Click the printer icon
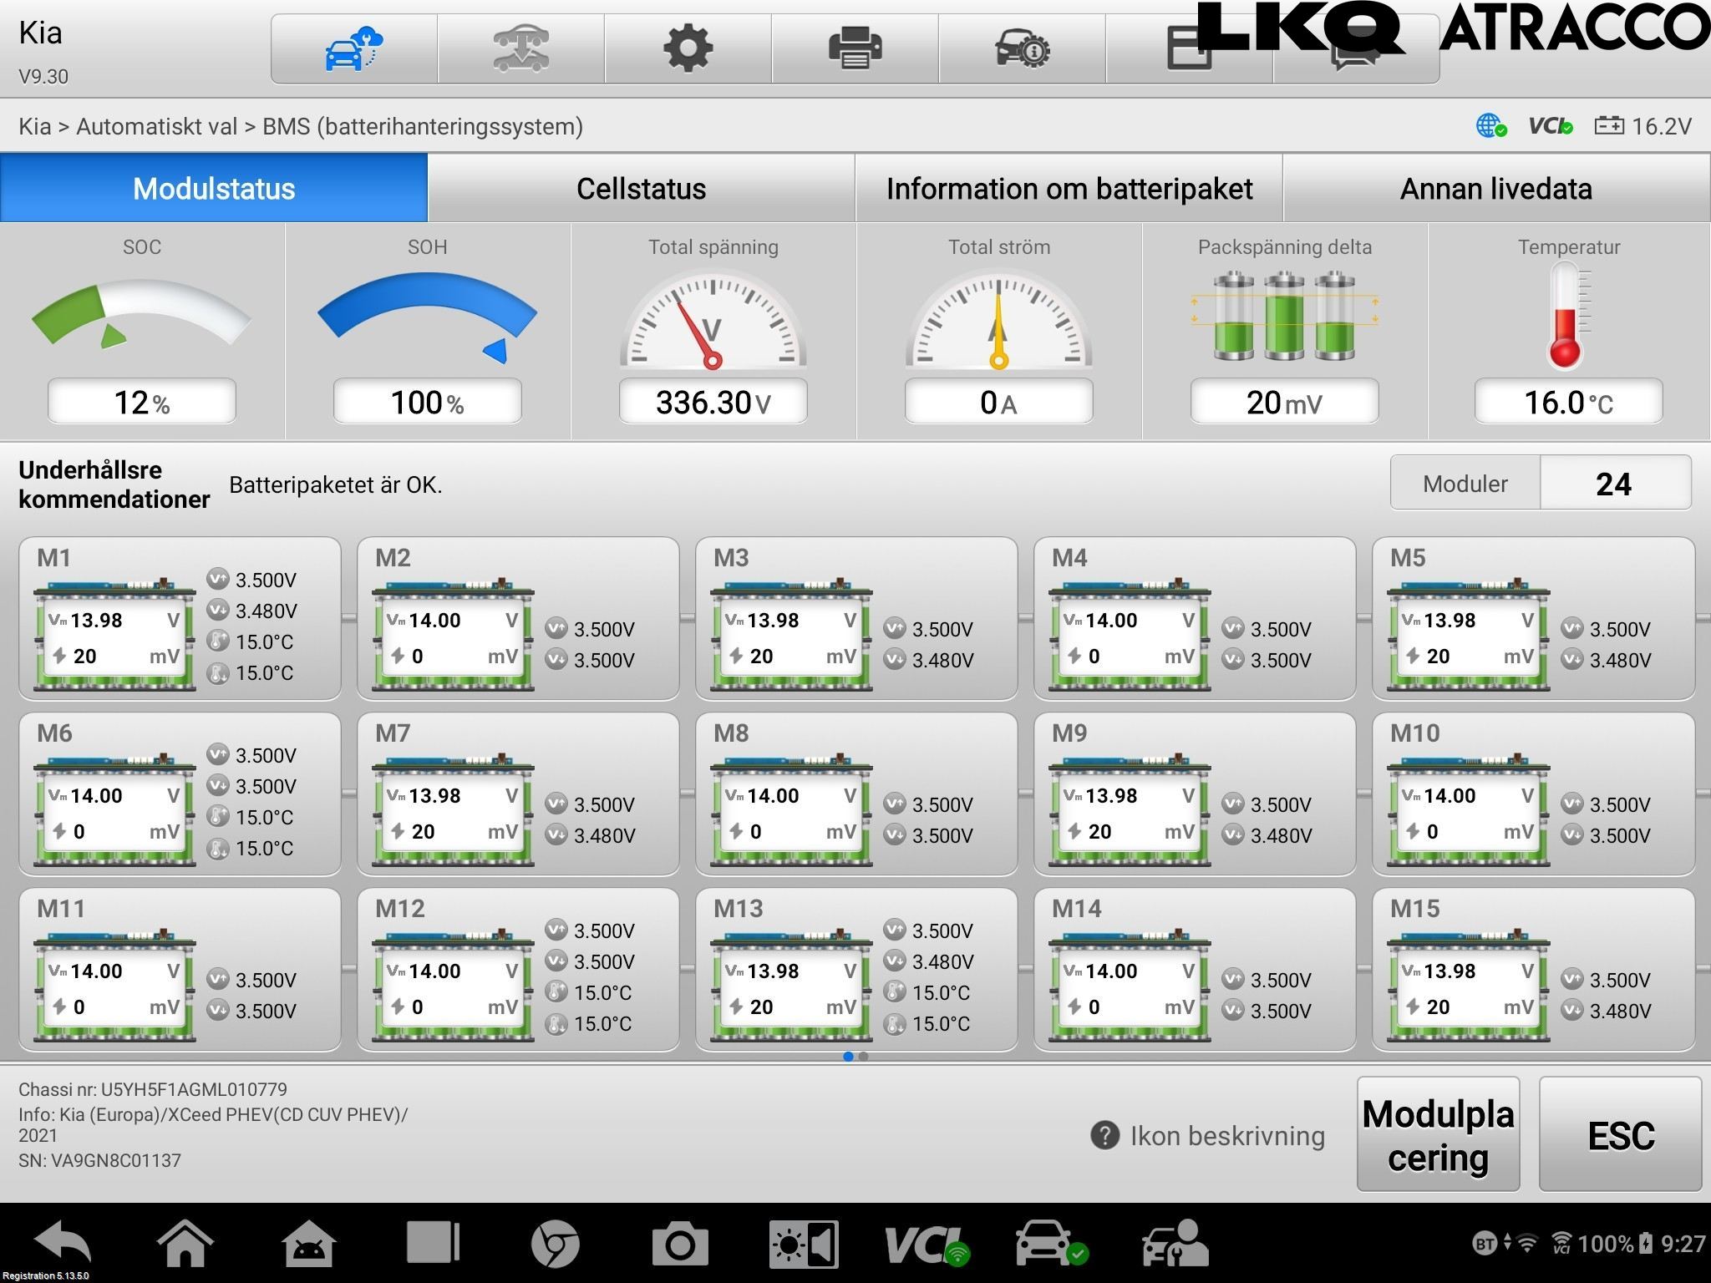1711x1283 pixels. click(855, 48)
